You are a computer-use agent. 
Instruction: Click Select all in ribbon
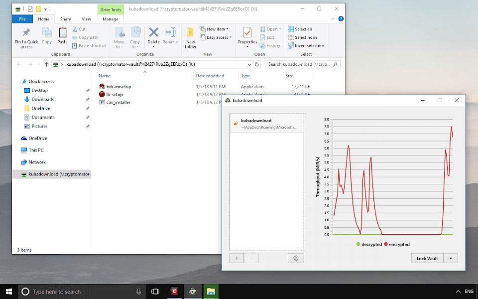click(x=300, y=29)
